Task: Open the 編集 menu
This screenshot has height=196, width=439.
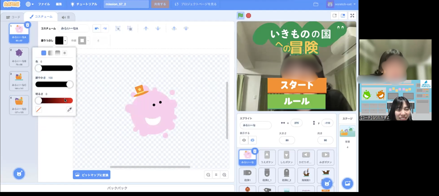Action: 59,4
